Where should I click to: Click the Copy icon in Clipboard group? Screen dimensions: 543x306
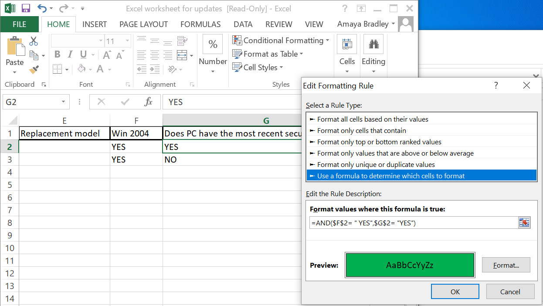tap(34, 55)
